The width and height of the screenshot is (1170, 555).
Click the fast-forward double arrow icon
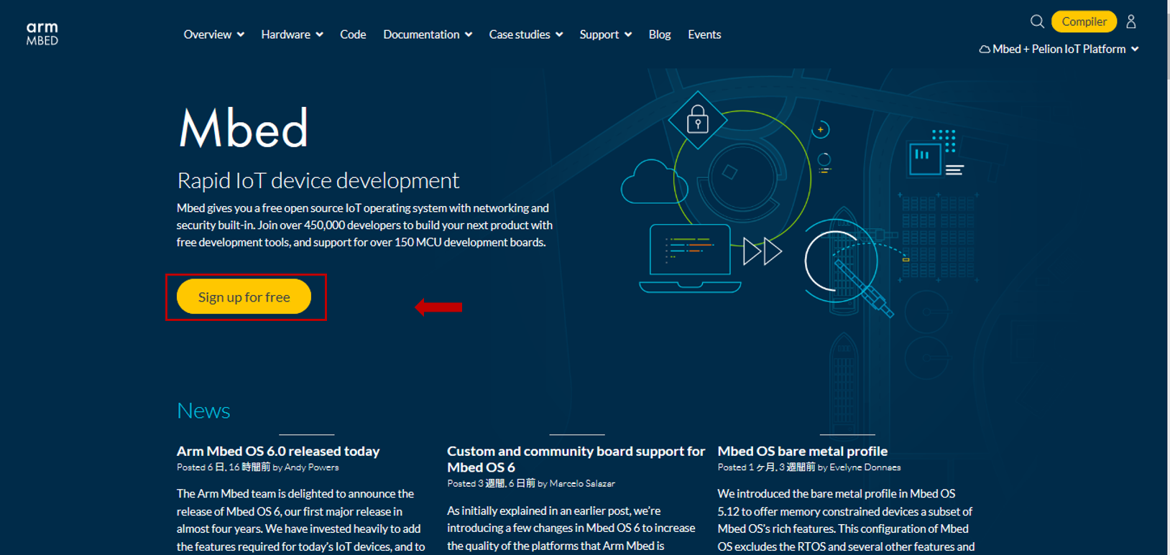(762, 252)
